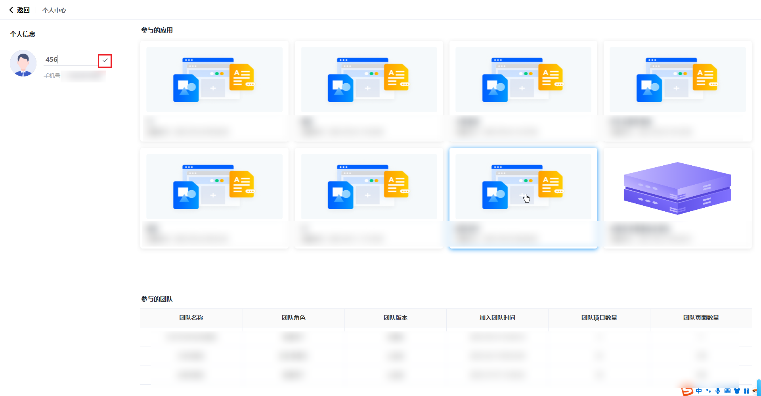The width and height of the screenshot is (761, 396).
Task: Toggle Chinese punctuation mode in input bar
Action: 708,391
